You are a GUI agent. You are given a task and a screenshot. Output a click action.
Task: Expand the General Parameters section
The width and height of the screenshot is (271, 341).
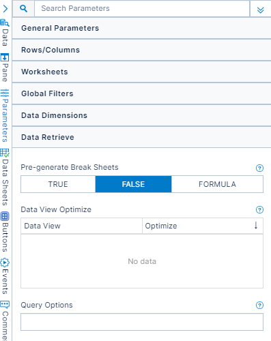(141, 28)
